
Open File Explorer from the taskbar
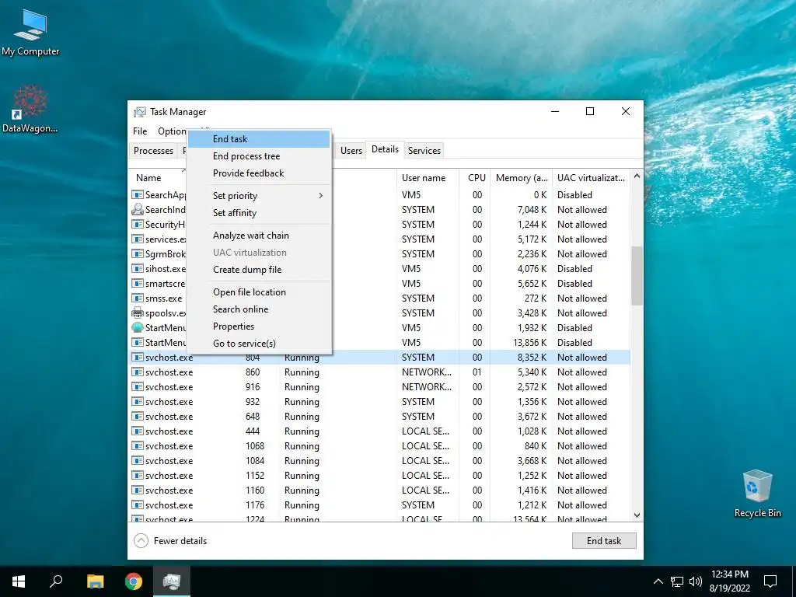point(95,581)
